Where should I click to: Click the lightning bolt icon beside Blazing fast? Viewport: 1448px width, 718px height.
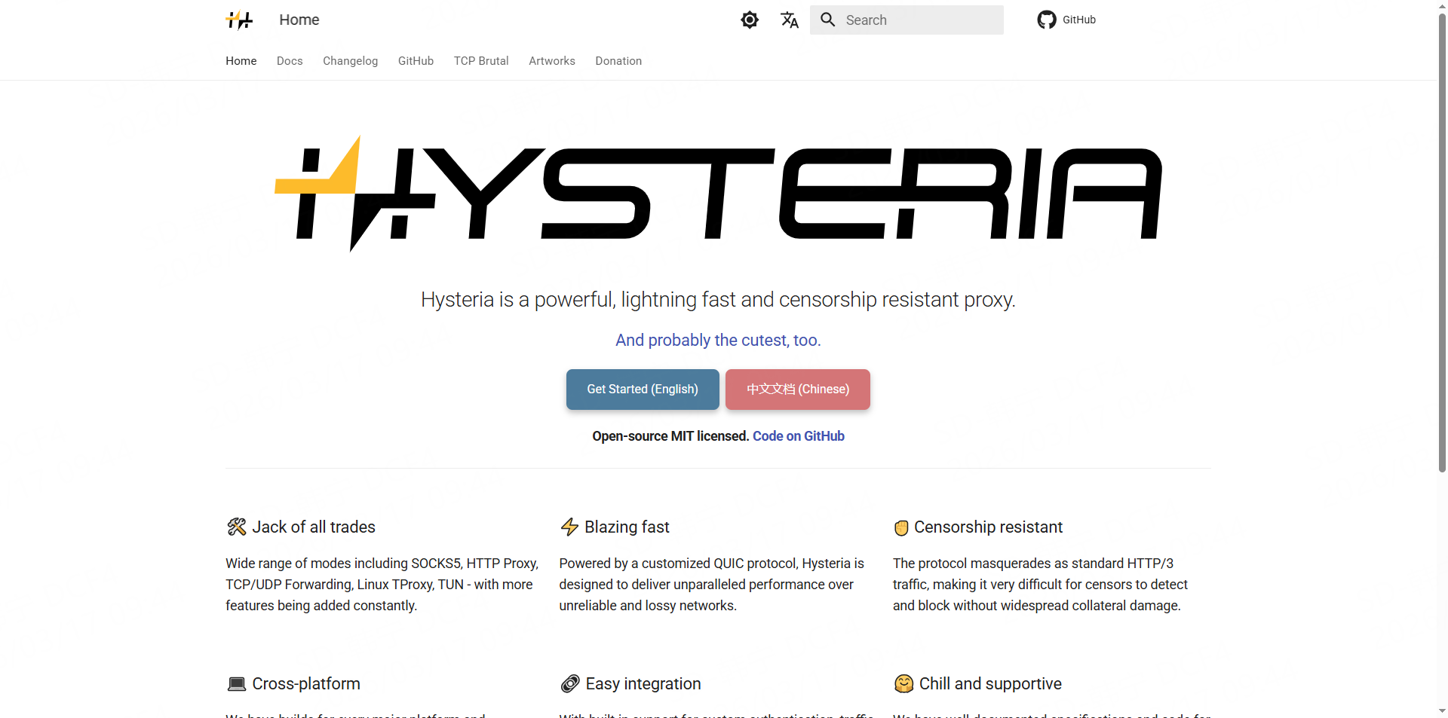[x=569, y=527]
